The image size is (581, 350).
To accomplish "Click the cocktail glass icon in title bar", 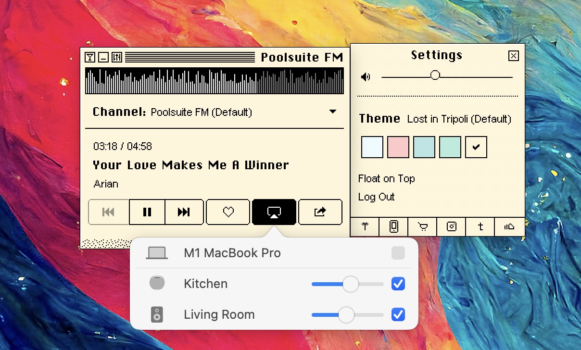I will 90,58.
